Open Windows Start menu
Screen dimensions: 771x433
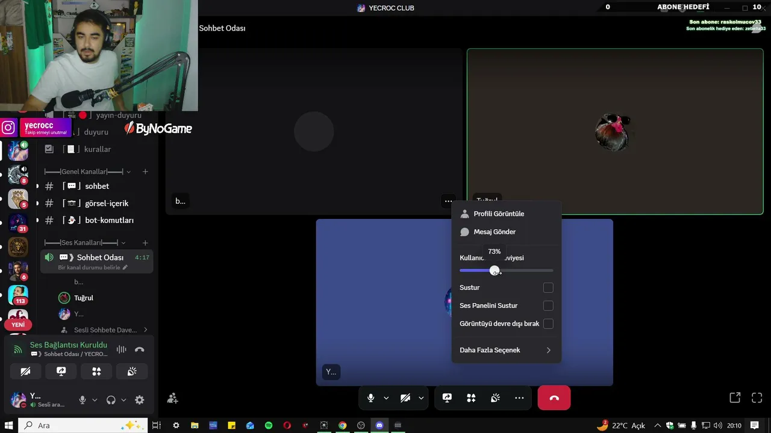[10, 425]
